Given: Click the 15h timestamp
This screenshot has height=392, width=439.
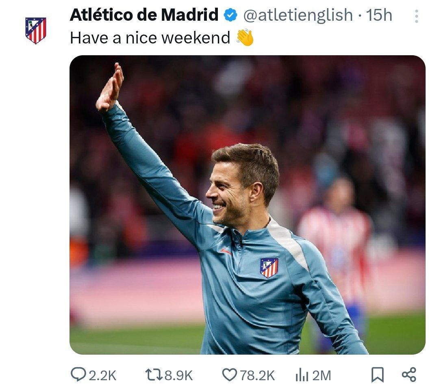Looking at the screenshot, I should [x=379, y=15].
